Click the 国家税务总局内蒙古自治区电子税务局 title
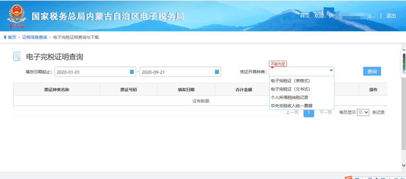The height and width of the screenshot is (179, 406). (x=108, y=16)
